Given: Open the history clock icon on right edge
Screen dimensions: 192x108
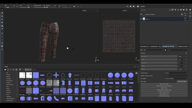Looking at the screenshot, I should click(190, 13).
